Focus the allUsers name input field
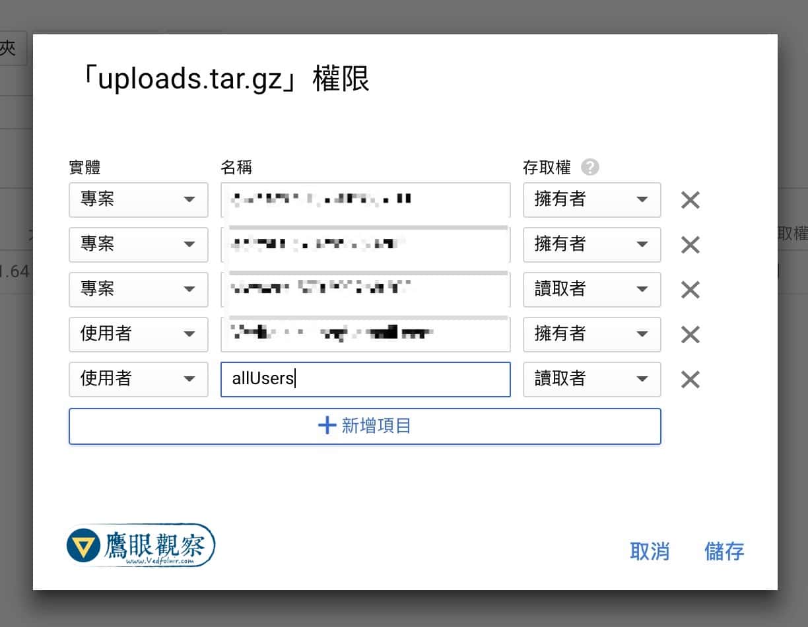Viewport: 808px width, 627px height. point(366,379)
